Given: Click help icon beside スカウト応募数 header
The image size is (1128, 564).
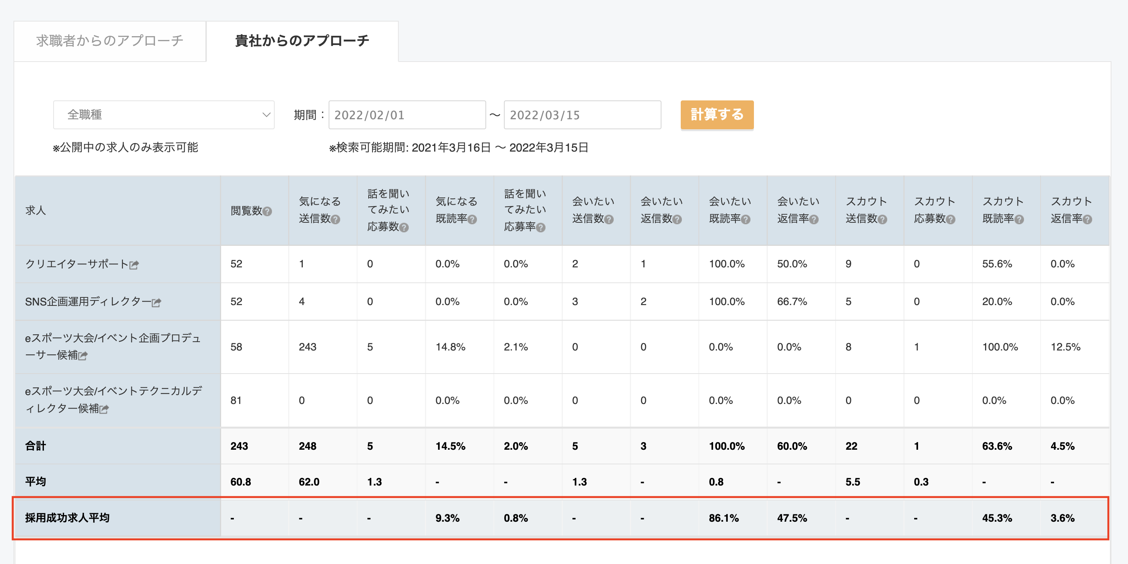Looking at the screenshot, I should (951, 219).
